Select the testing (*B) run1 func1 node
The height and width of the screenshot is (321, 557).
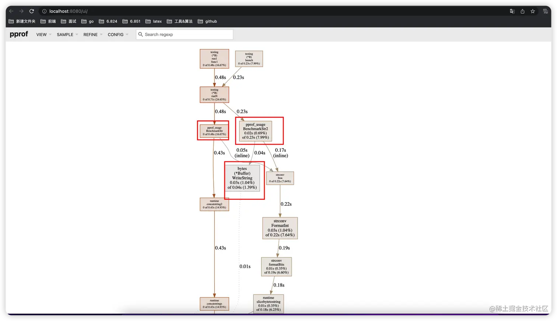[214, 59]
